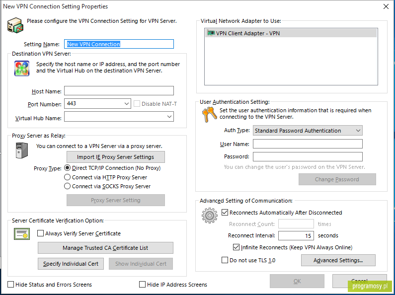Screen dimensions: 395x295
Task: Click the keys icon in User Authentication
Action: pyautogui.click(x=209, y=115)
